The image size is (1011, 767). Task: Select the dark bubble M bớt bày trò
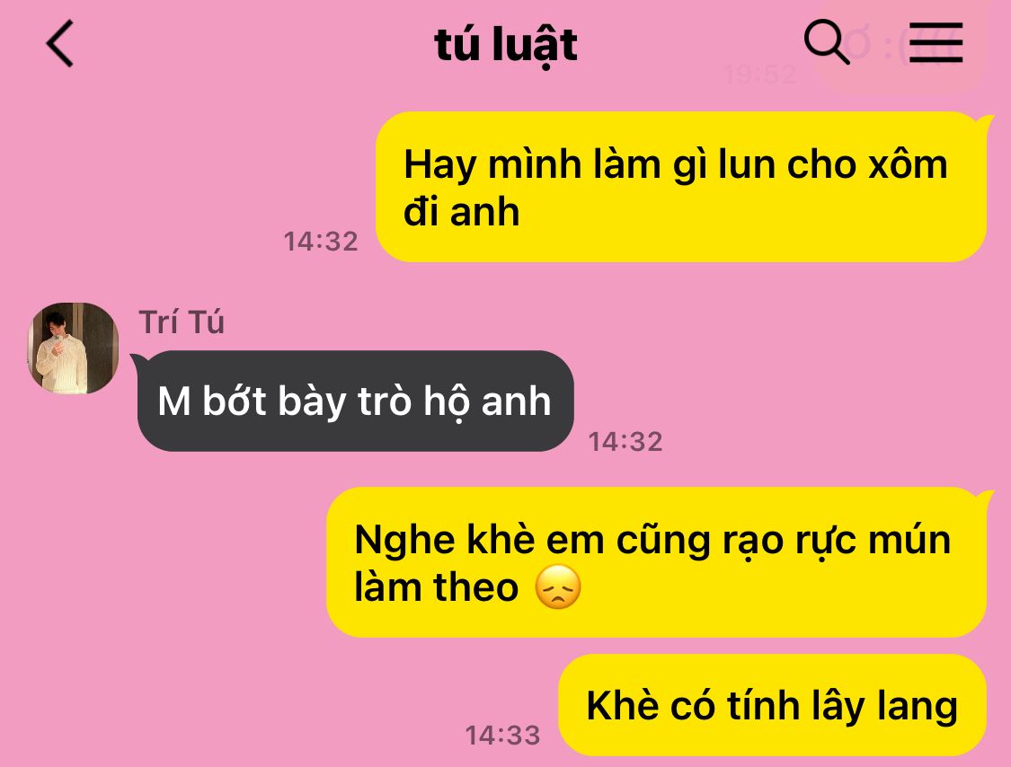(x=355, y=401)
